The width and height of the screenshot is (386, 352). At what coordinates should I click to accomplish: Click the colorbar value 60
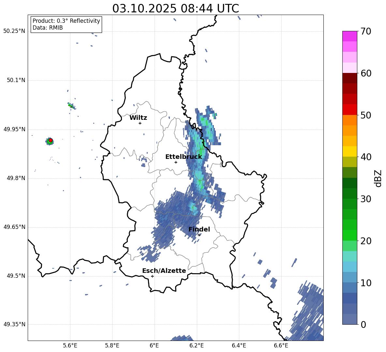(366, 73)
